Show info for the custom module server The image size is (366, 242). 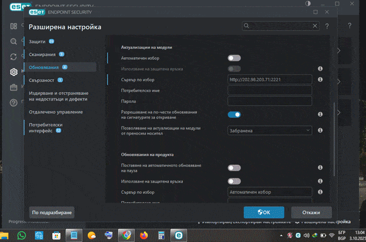(x=320, y=80)
